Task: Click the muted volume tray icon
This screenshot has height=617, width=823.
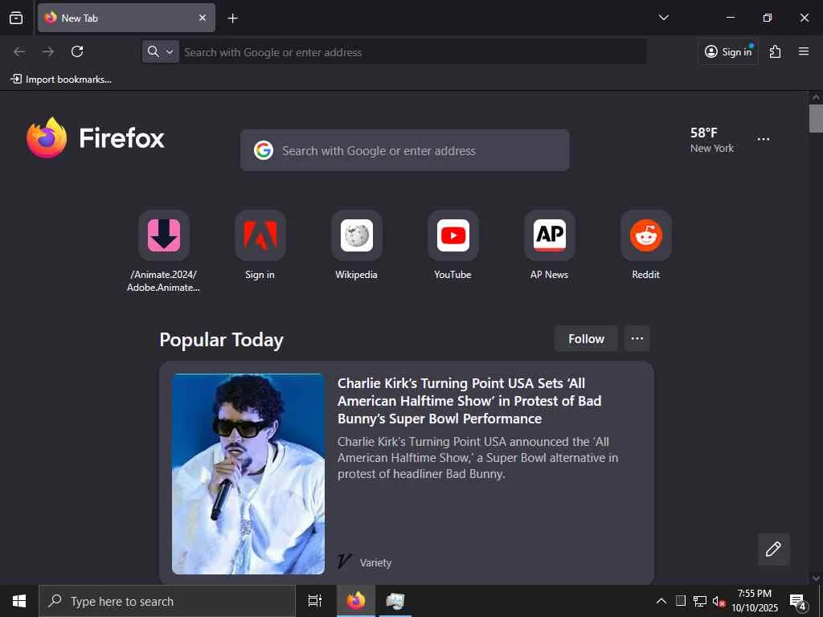Action: (719, 601)
